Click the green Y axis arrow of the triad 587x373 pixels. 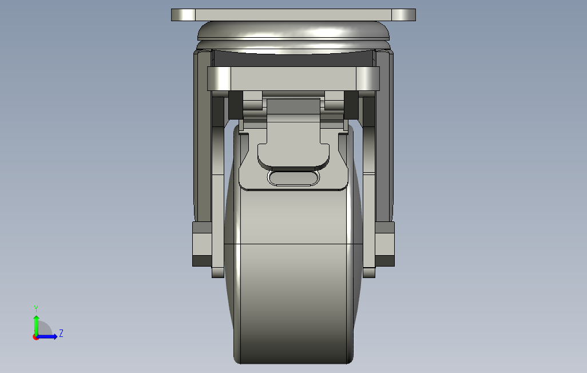click(36, 325)
